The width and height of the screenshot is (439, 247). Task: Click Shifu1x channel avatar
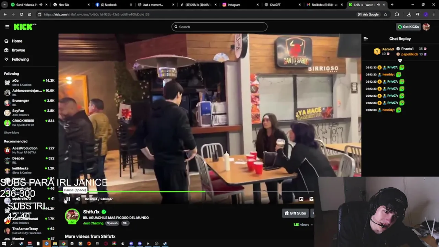72,216
